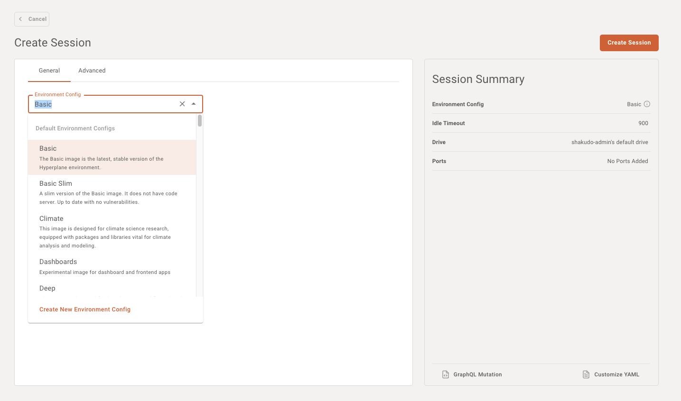Click the Create Session button

pos(629,43)
